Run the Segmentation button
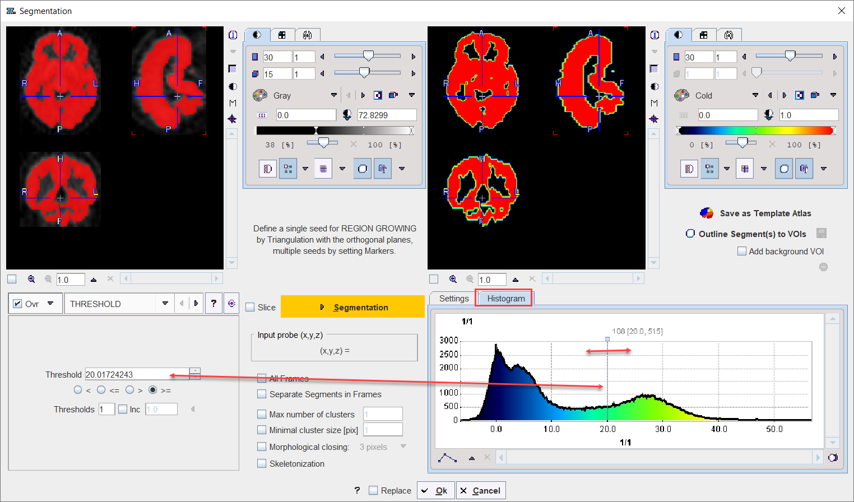Screen dimensions: 854x502 [352, 307]
